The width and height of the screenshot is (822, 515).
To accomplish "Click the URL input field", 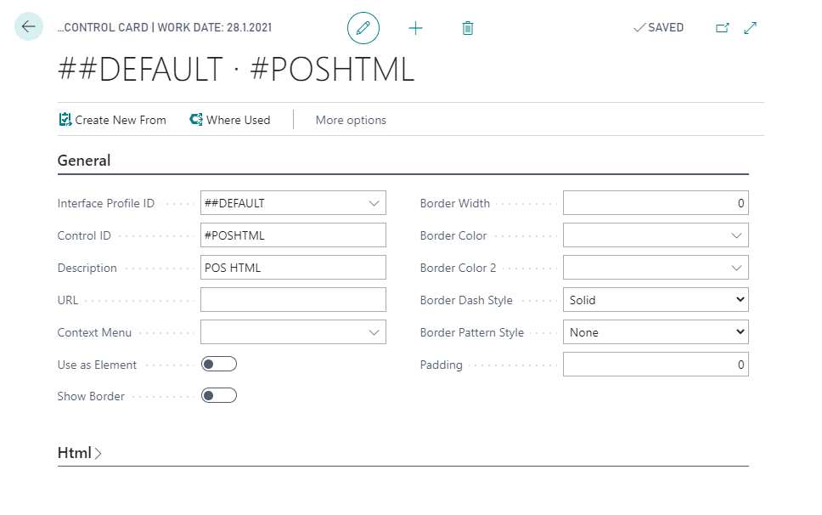I will [293, 300].
